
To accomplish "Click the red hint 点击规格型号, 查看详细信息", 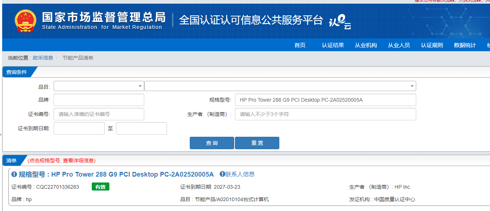I will tap(62, 161).
